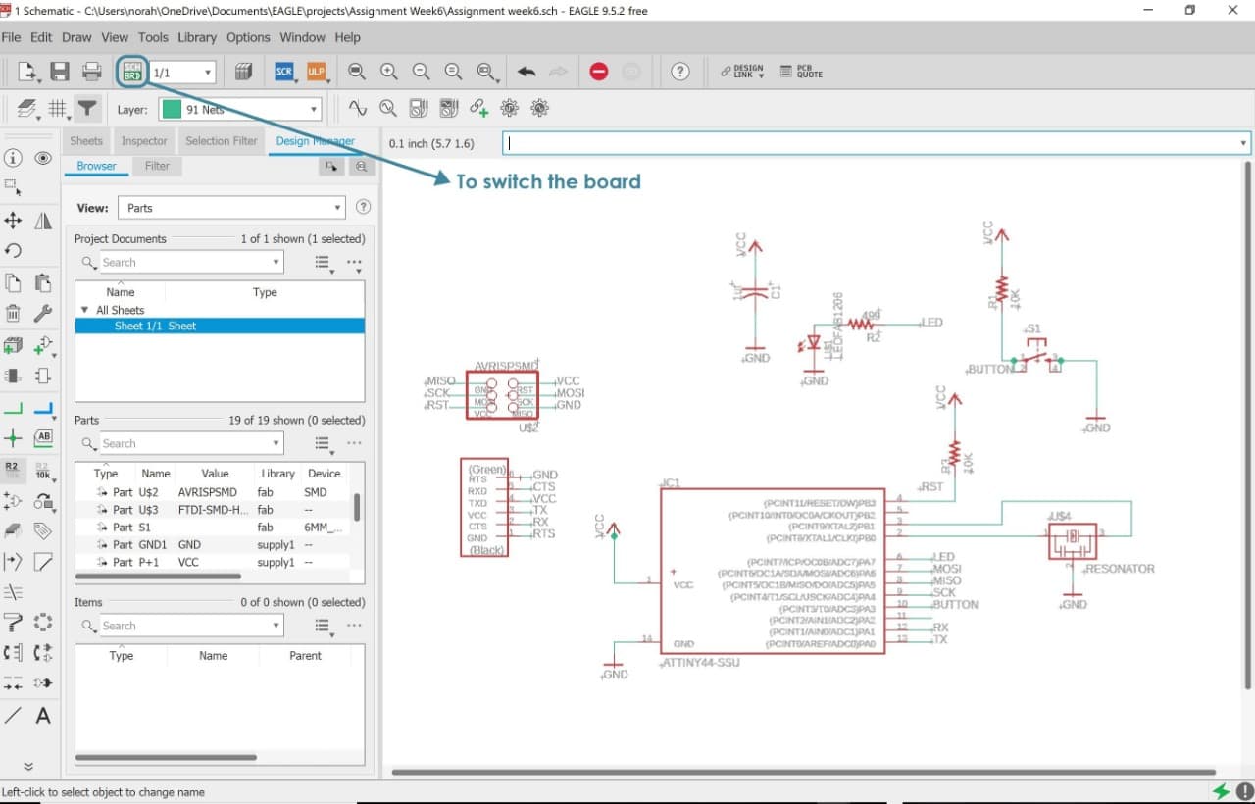Open the Parts search dropdown
The image size is (1255, 804).
tap(276, 444)
